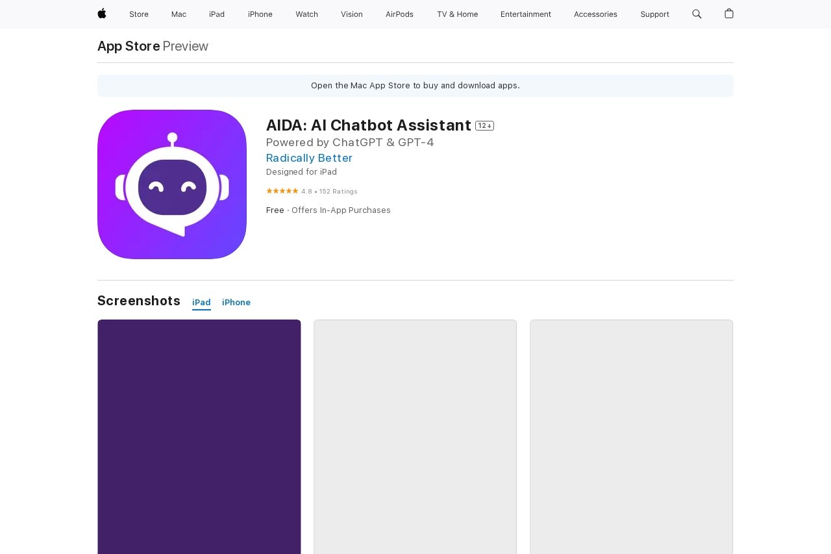Open the Mac menu
Viewport: 831px width, 554px height.
[x=179, y=14]
